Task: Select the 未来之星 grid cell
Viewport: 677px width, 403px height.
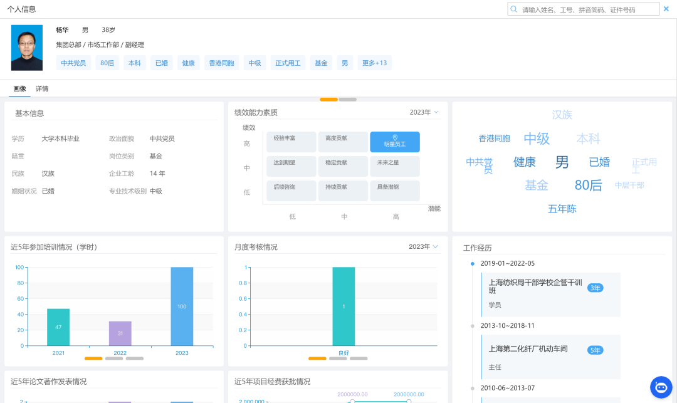Action: pos(395,166)
